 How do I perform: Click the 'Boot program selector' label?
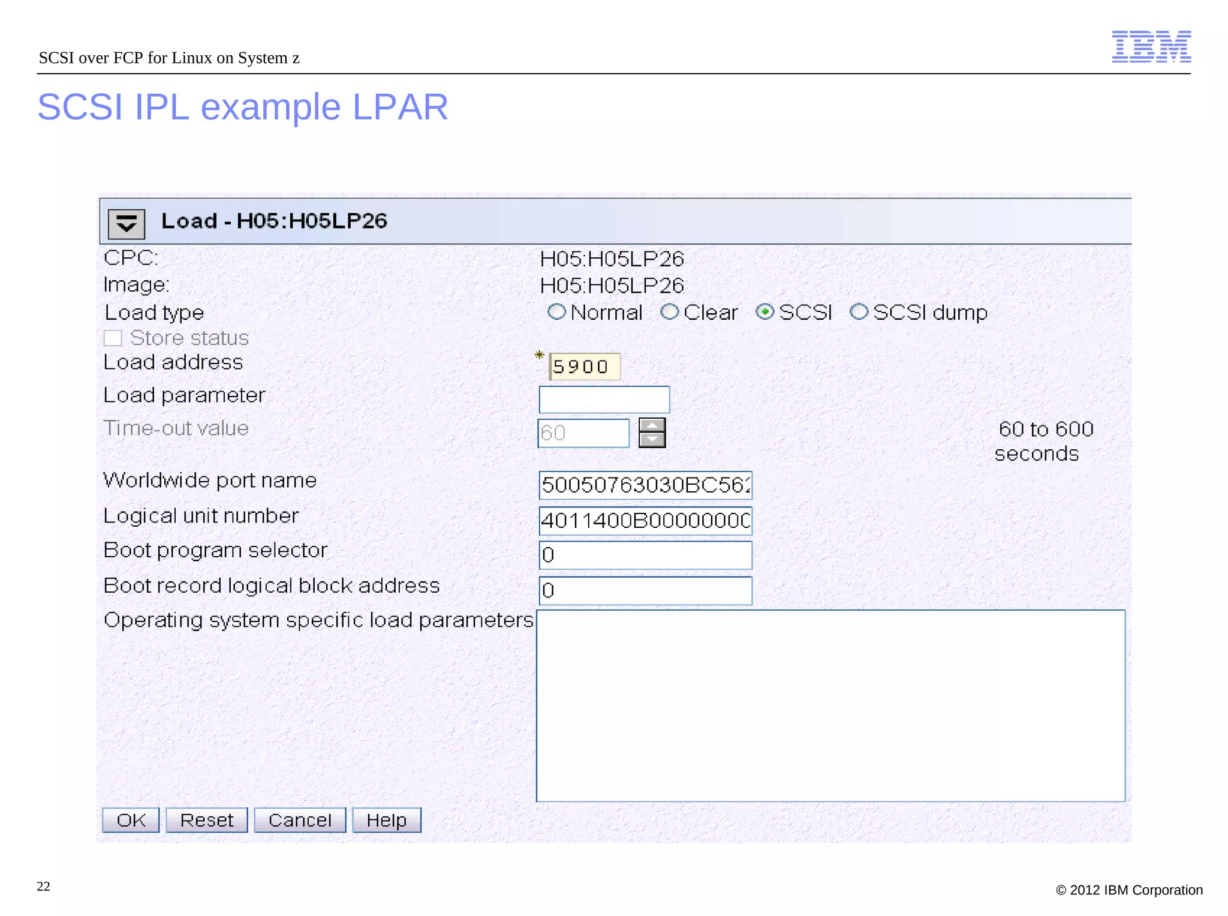(x=215, y=550)
